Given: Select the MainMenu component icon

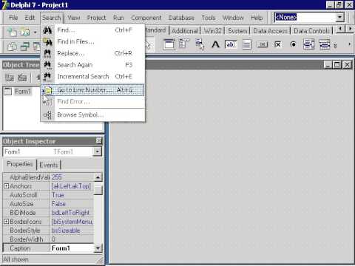Looking at the screenshot, I should click(184, 44).
